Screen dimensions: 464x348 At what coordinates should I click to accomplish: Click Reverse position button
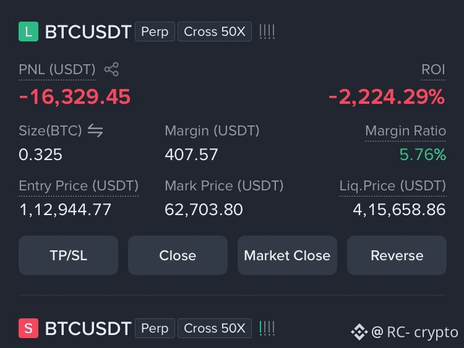397,255
